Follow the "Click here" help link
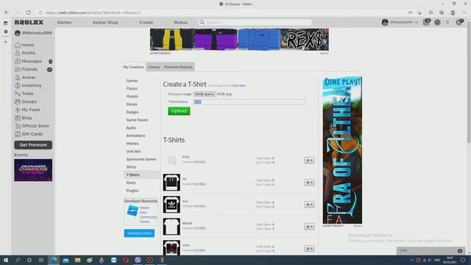 tap(238, 85)
